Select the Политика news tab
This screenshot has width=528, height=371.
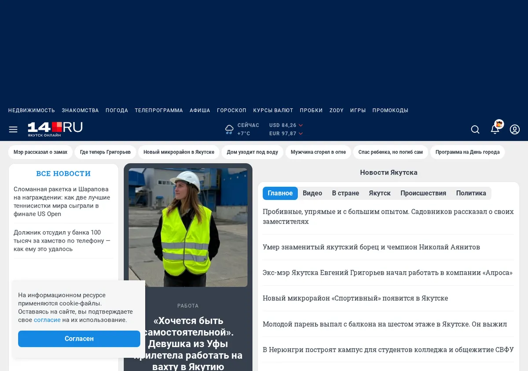click(x=471, y=193)
